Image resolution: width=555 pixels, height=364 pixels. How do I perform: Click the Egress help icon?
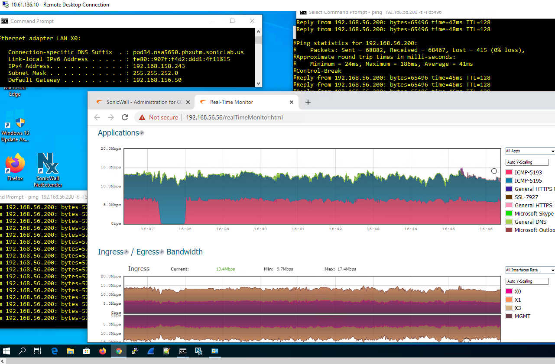162,252
